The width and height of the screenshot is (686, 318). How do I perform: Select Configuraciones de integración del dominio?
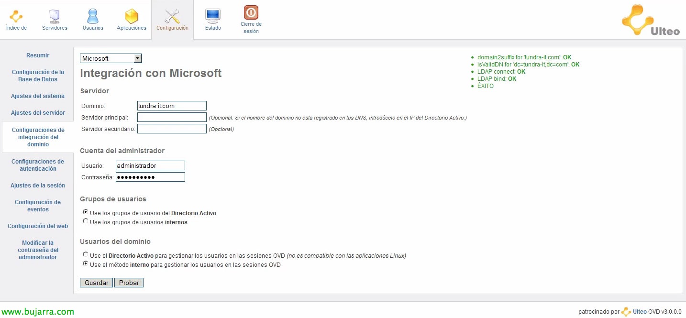tap(38, 137)
